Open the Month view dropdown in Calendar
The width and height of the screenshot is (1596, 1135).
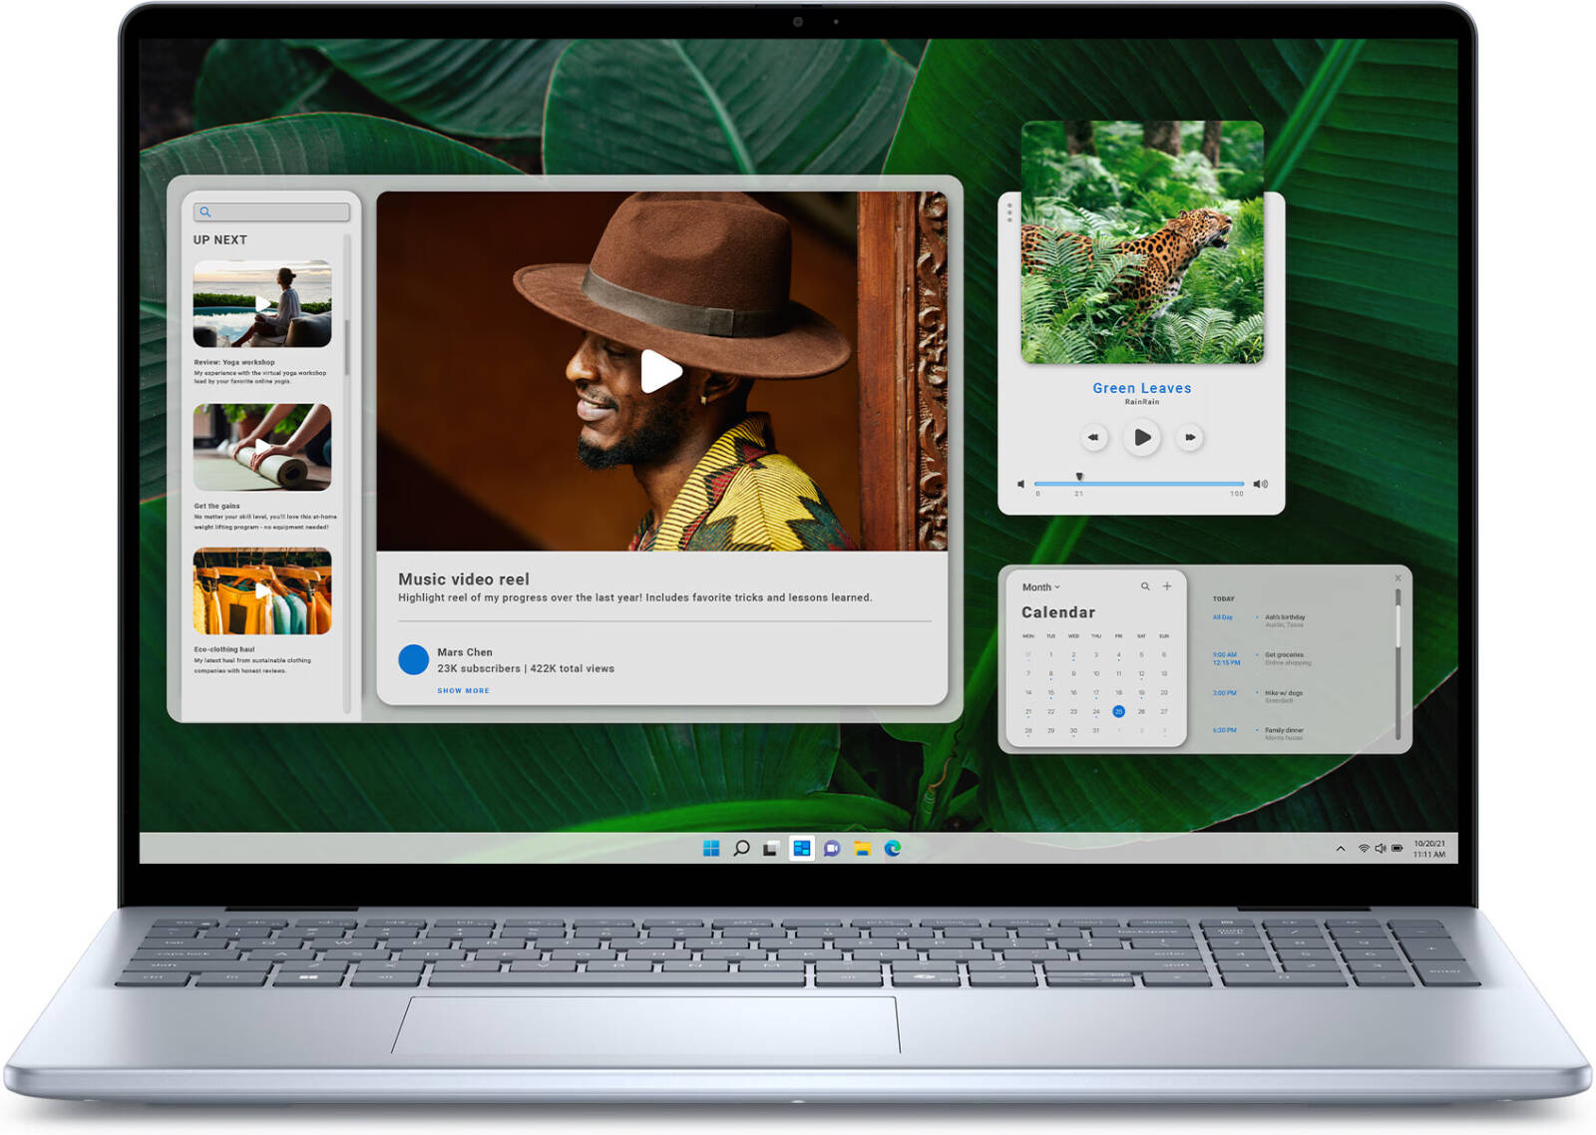click(x=1038, y=586)
